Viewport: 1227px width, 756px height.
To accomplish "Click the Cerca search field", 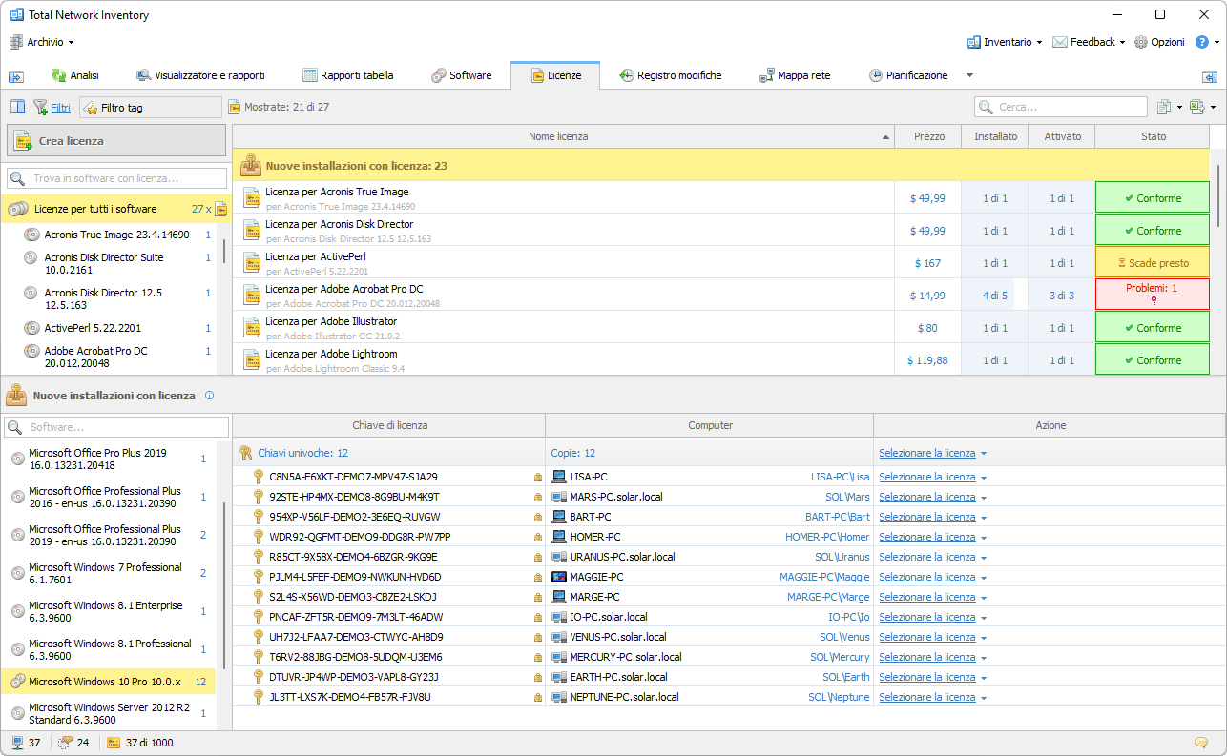I will point(1061,108).
